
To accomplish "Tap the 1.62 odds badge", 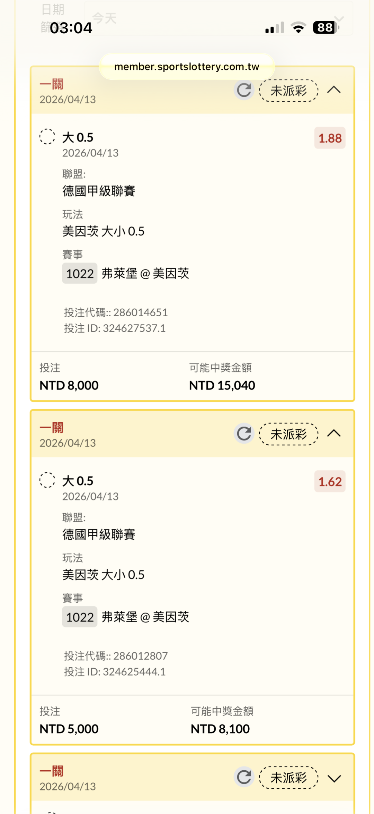I will pyautogui.click(x=330, y=481).
